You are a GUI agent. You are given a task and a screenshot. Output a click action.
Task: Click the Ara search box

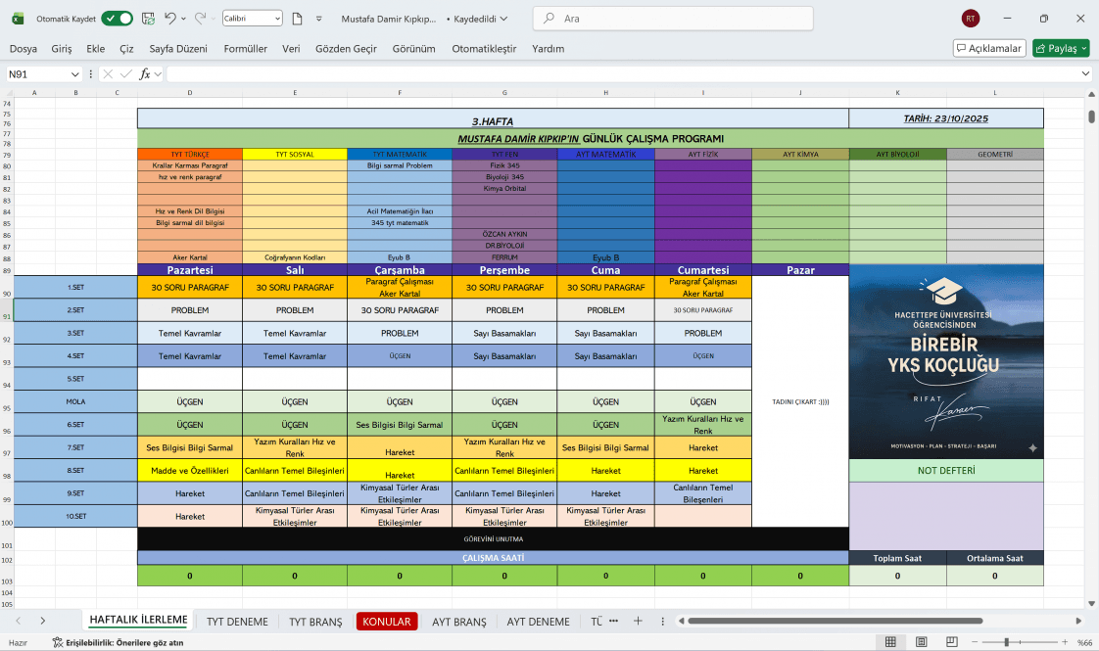673,19
